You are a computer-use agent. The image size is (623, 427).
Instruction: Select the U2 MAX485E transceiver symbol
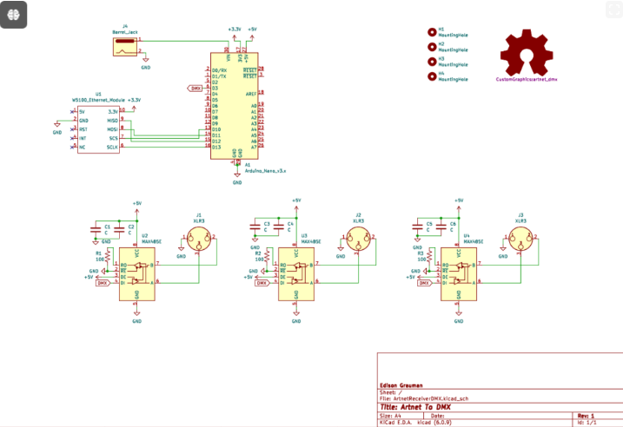coord(137,274)
